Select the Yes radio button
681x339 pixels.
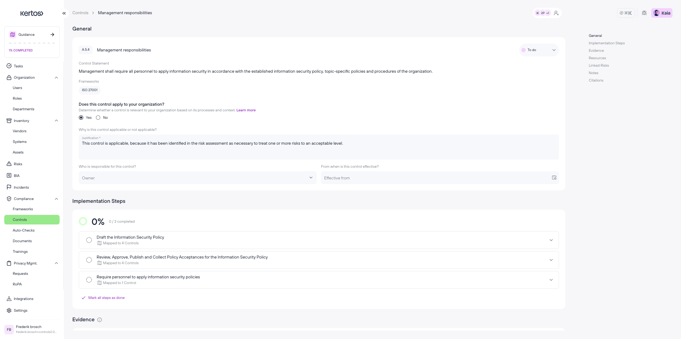[x=81, y=118]
